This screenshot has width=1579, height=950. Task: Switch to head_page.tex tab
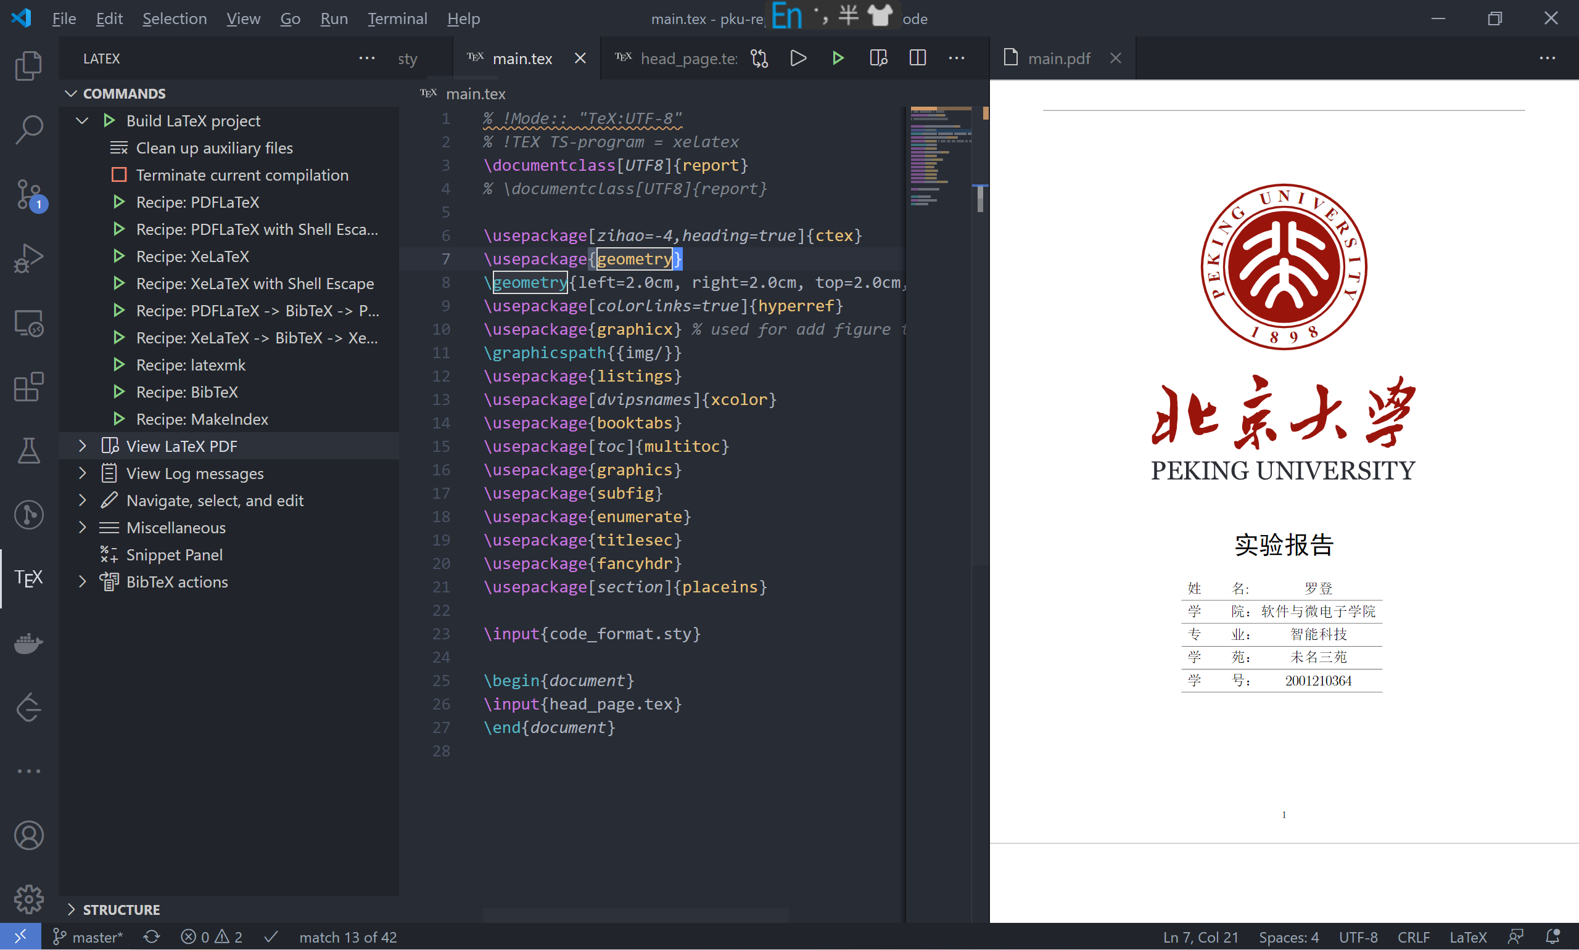[675, 58]
